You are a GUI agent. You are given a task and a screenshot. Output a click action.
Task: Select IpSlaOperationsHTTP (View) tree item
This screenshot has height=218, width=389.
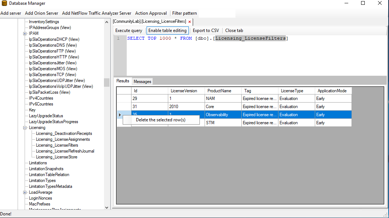(54, 57)
